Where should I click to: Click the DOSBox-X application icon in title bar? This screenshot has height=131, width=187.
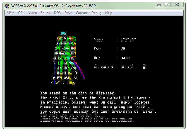[x=7, y=6]
